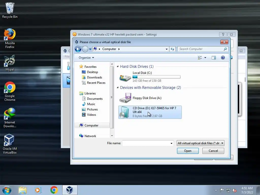Select Recent Places under Favorites
Viewport: 260px width, 195px height.
pos(93,83)
